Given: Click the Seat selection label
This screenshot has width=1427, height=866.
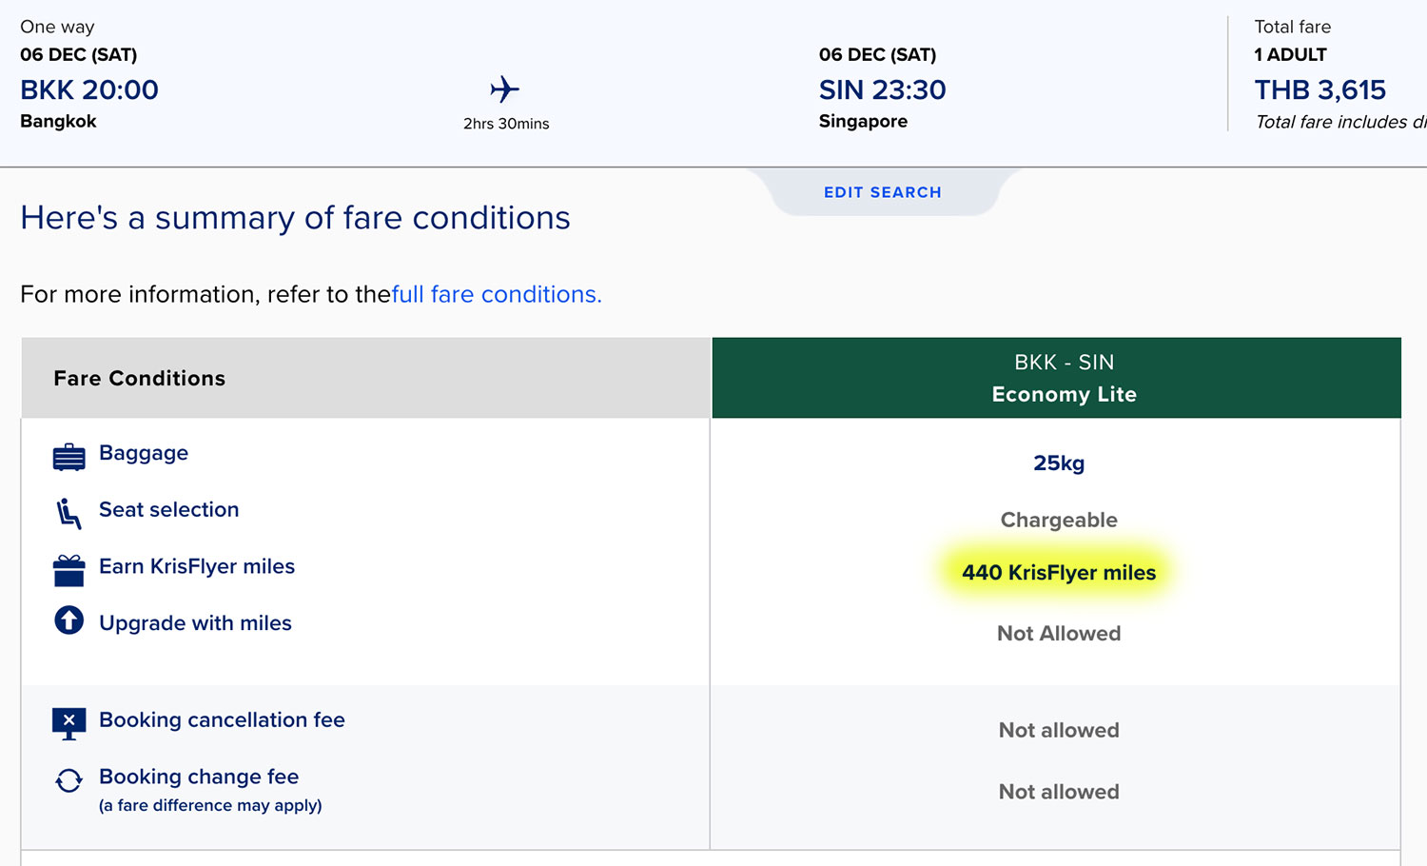Looking at the screenshot, I should [169, 509].
